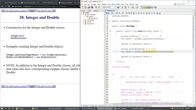Click the New Project icon in NetBeans toolbar
This screenshot has width=196, height=110.
(x=86, y=7)
